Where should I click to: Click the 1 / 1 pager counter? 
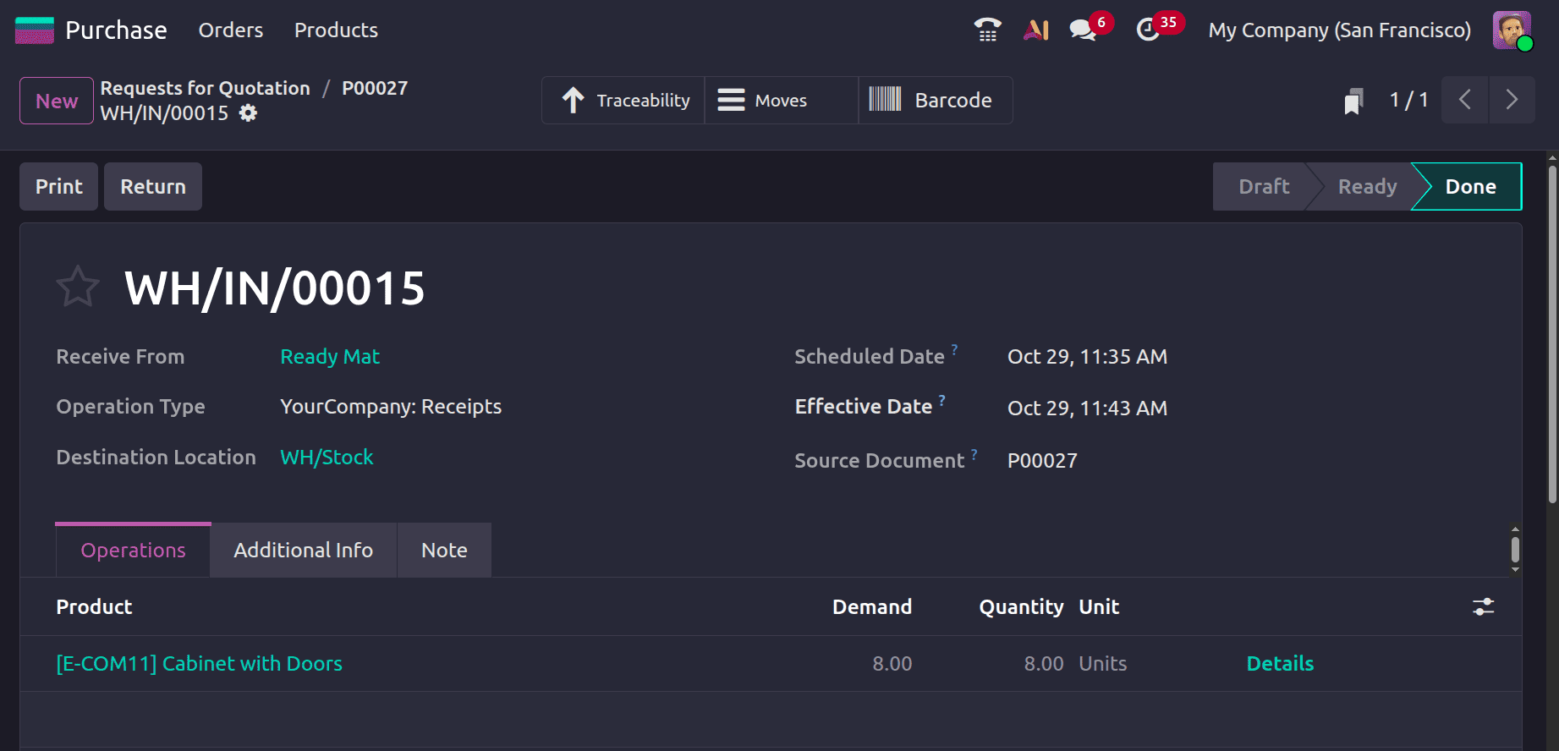tap(1409, 100)
